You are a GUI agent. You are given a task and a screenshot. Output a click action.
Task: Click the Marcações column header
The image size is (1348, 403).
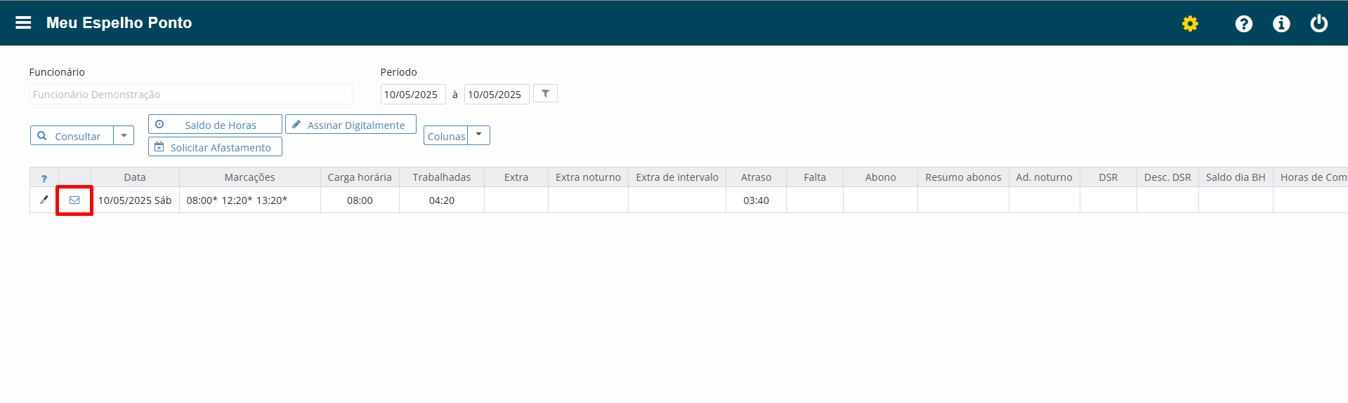coord(250,177)
